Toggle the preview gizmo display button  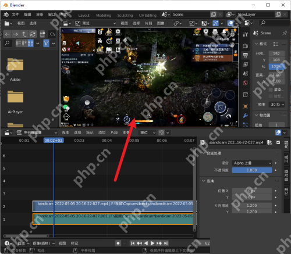pyautogui.click(x=215, y=23)
